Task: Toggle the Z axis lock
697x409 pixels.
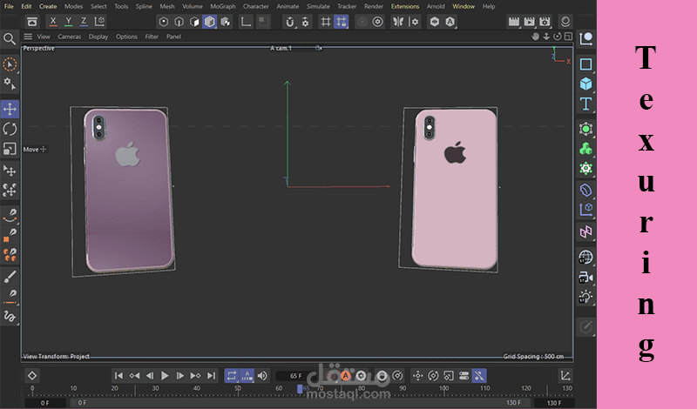Action: [84, 21]
